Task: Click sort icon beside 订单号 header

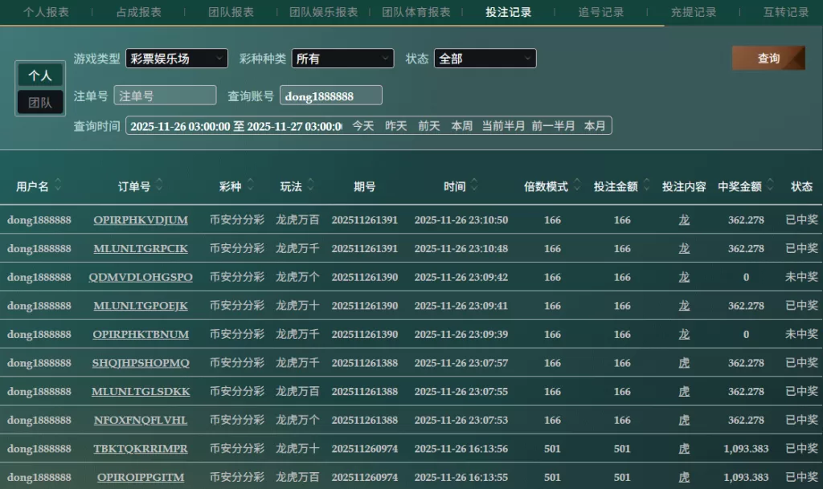Action: coord(159,185)
